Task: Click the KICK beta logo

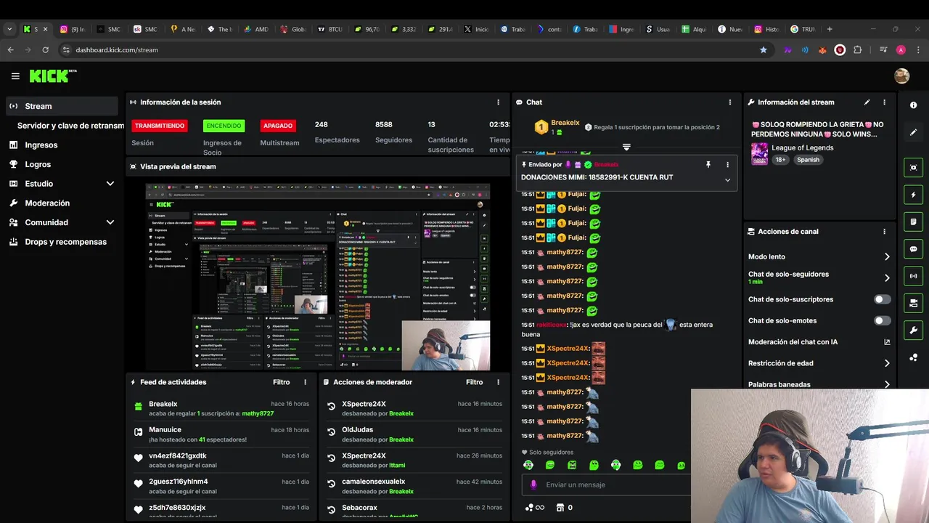Action: 53,76
